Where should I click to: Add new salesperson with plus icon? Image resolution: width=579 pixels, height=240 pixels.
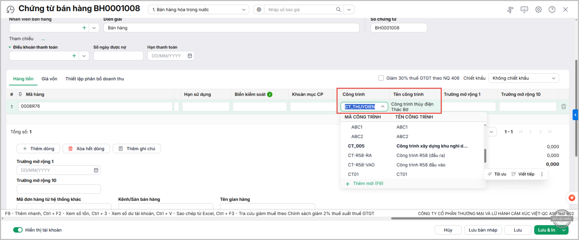pos(84,28)
